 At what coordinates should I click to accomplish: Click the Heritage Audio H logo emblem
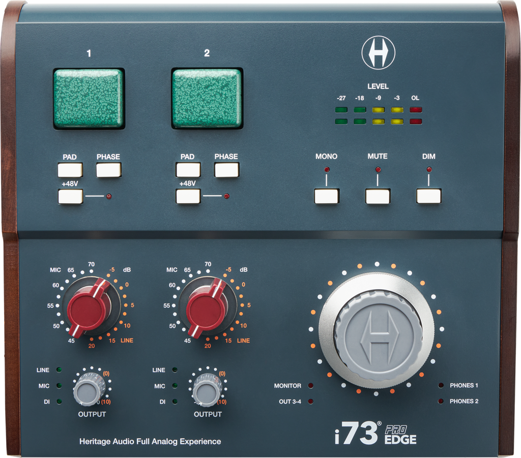point(378,53)
